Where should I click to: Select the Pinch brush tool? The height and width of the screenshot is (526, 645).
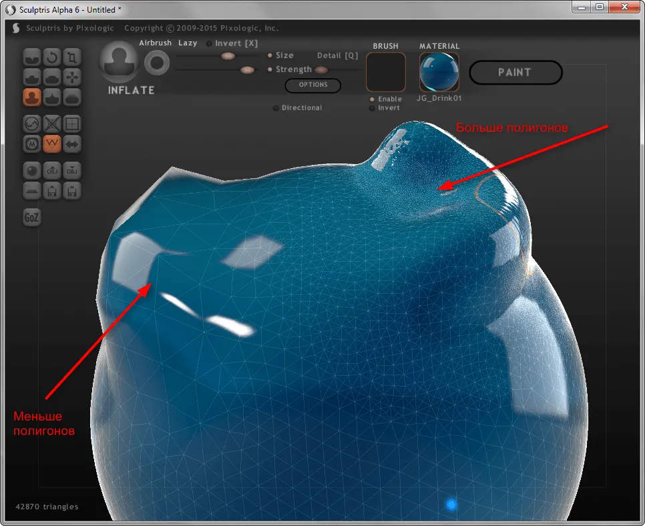[52, 97]
